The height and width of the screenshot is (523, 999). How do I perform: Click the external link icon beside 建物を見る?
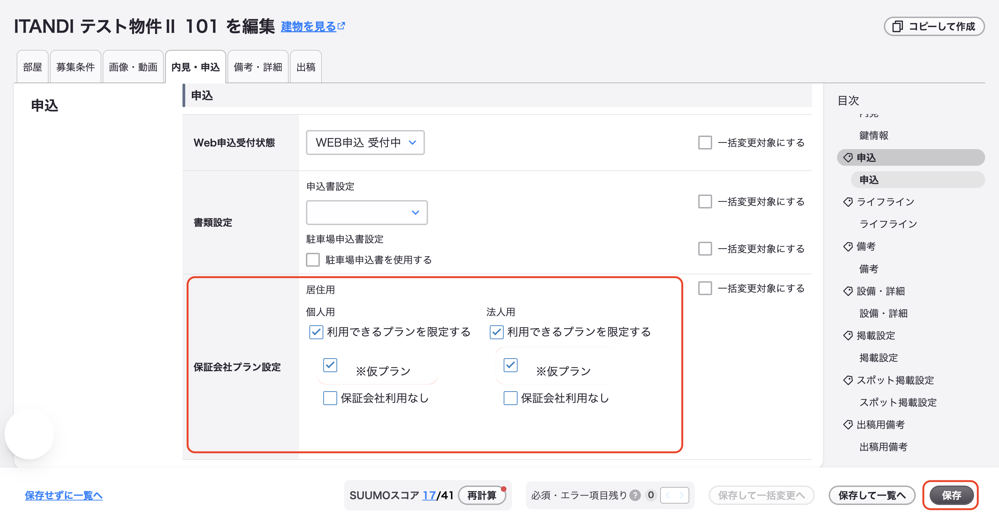341,26
